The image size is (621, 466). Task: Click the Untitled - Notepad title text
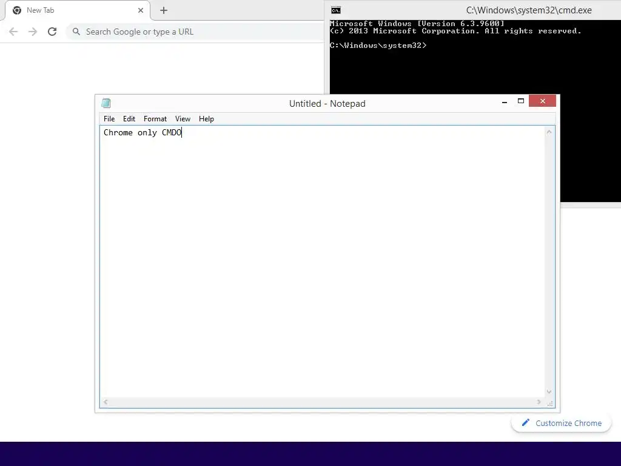tap(327, 103)
